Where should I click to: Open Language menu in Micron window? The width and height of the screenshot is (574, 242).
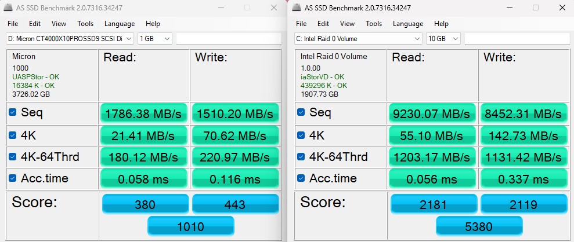[x=120, y=24]
